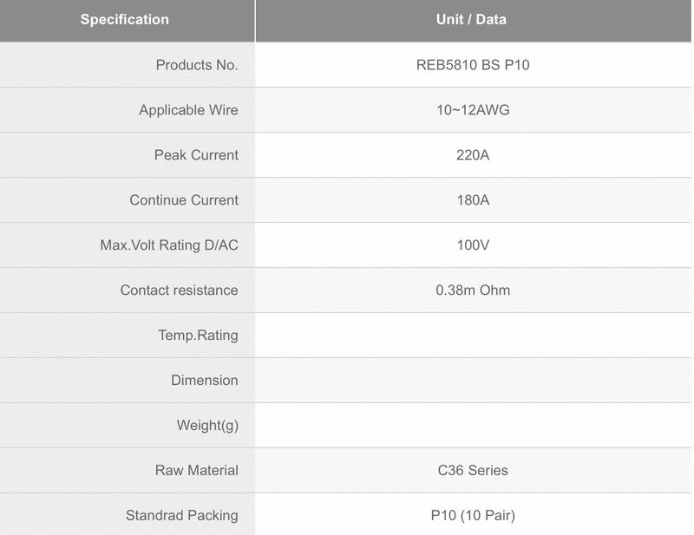Select the Temp.Rating label
This screenshot has width=694, height=535.
coord(198,336)
